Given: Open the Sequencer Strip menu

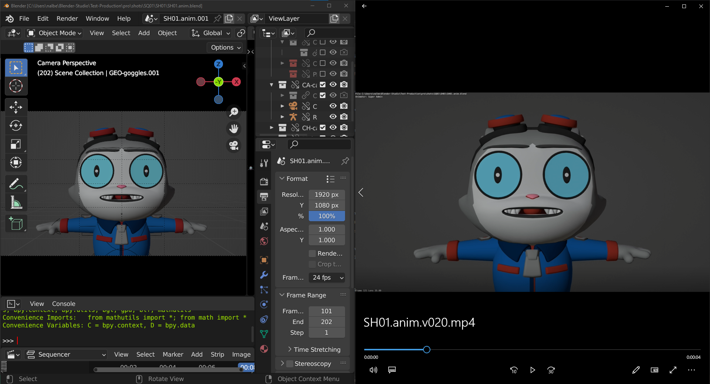Looking at the screenshot, I should [x=217, y=354].
